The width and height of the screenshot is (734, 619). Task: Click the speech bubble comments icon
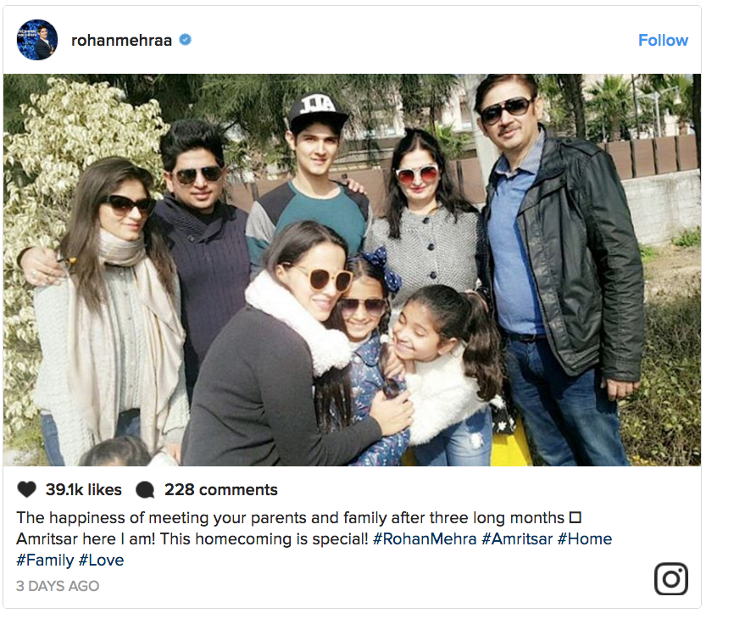point(145,490)
